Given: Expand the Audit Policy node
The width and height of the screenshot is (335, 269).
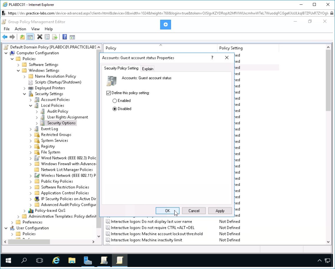Looking at the screenshot, I should coord(37,111).
